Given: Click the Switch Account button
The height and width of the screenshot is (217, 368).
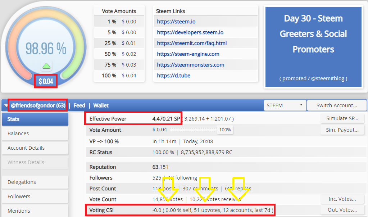Looking at the screenshot, I should point(337,105).
